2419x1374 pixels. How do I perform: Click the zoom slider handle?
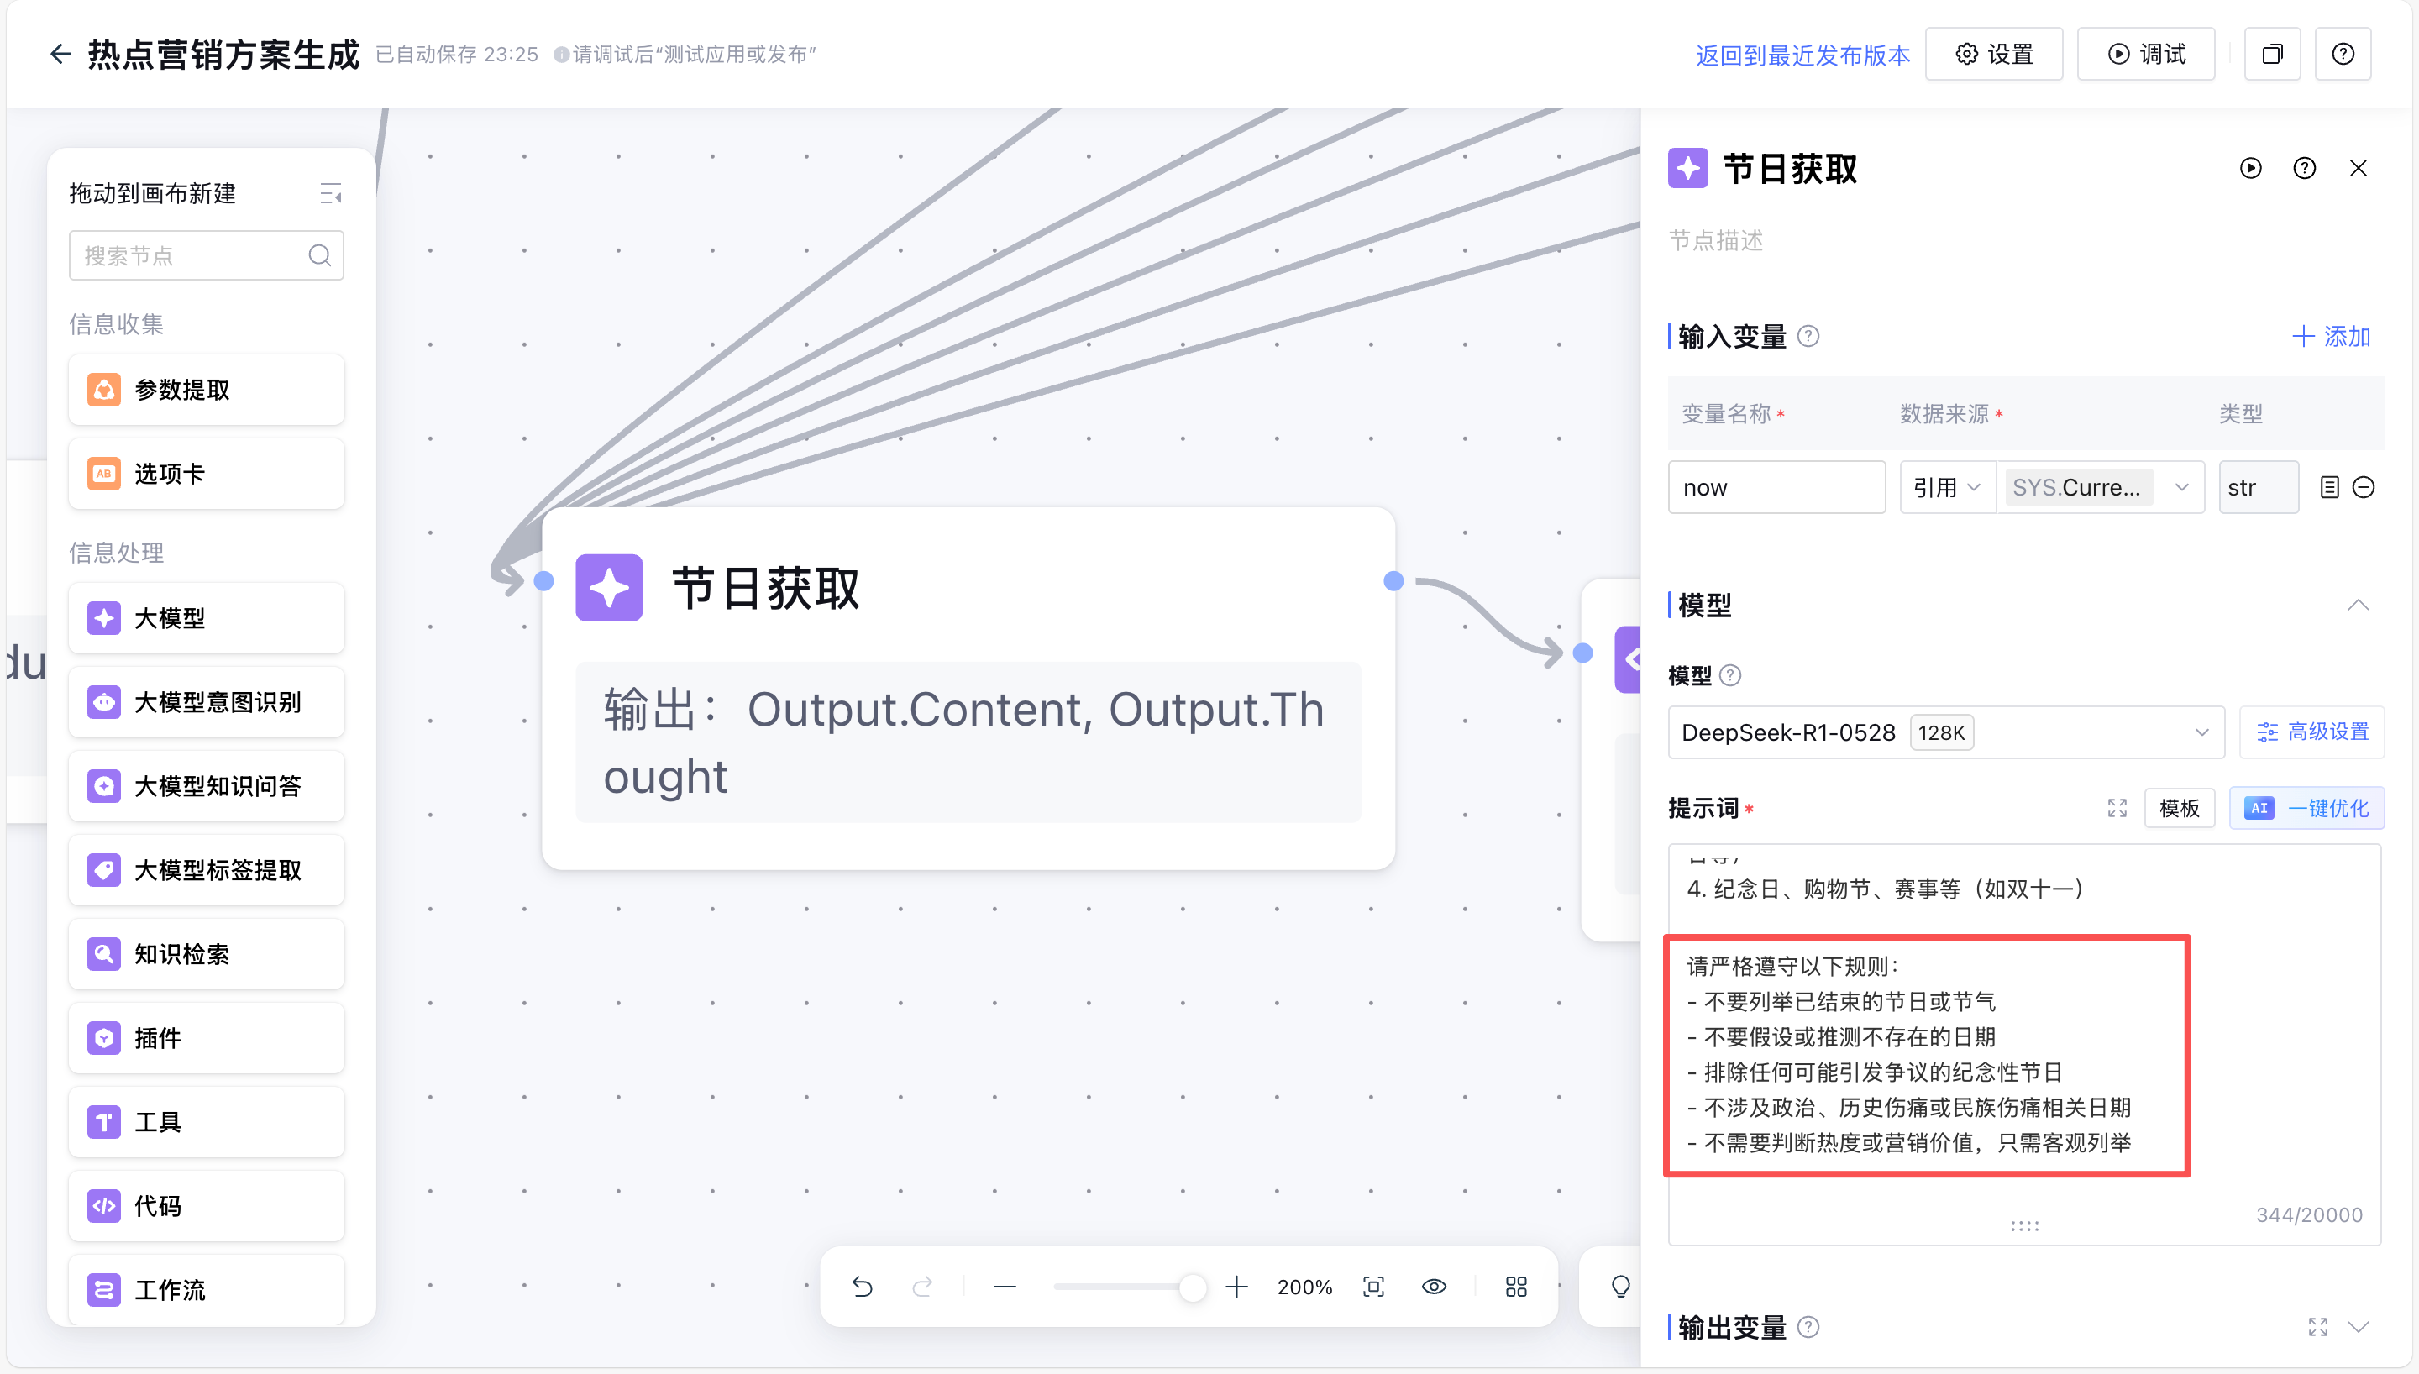click(x=1193, y=1287)
